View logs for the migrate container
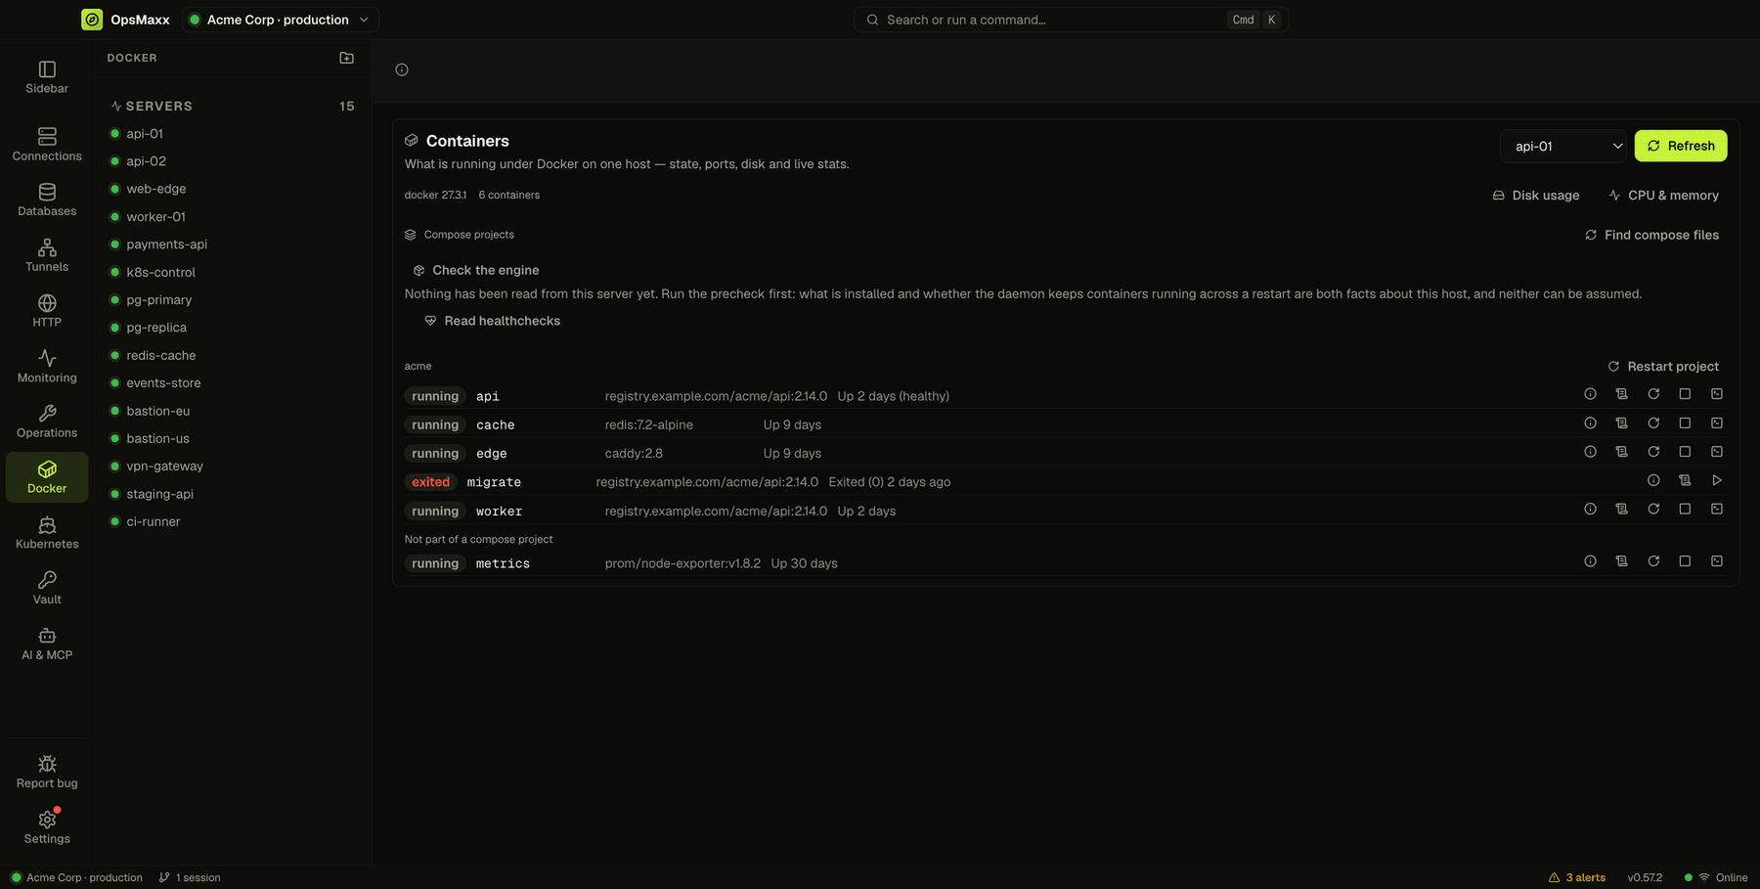The width and height of the screenshot is (1760, 889). point(1685,480)
